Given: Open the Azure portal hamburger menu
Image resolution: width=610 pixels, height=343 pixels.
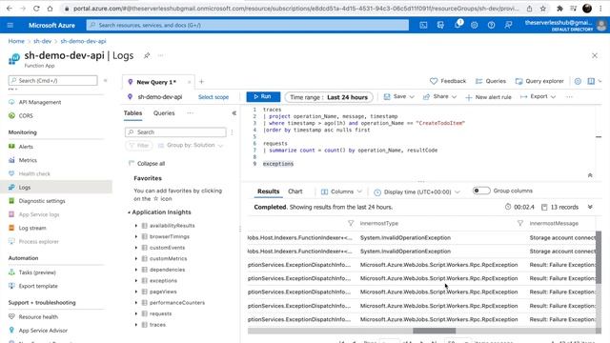Looking at the screenshot, I should 10,26.
